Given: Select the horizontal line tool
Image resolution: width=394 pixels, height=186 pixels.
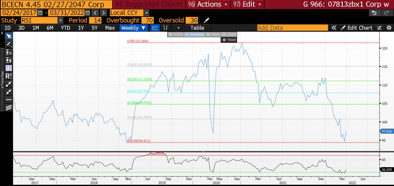Looking at the screenshot, I should point(9,100).
